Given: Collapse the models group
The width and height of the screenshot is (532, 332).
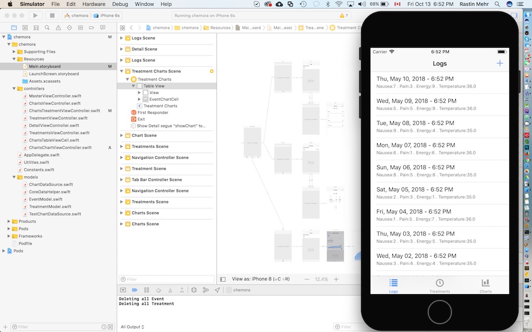Looking at the screenshot, I should [x=14, y=177].
